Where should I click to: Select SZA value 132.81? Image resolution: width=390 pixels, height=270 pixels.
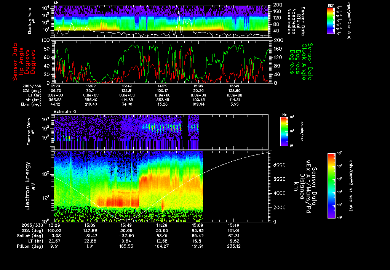click(127, 91)
